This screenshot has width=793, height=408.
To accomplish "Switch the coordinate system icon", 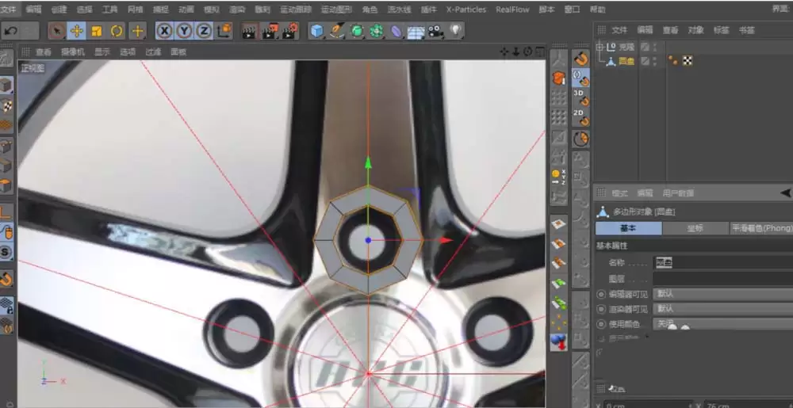I will click(x=224, y=31).
